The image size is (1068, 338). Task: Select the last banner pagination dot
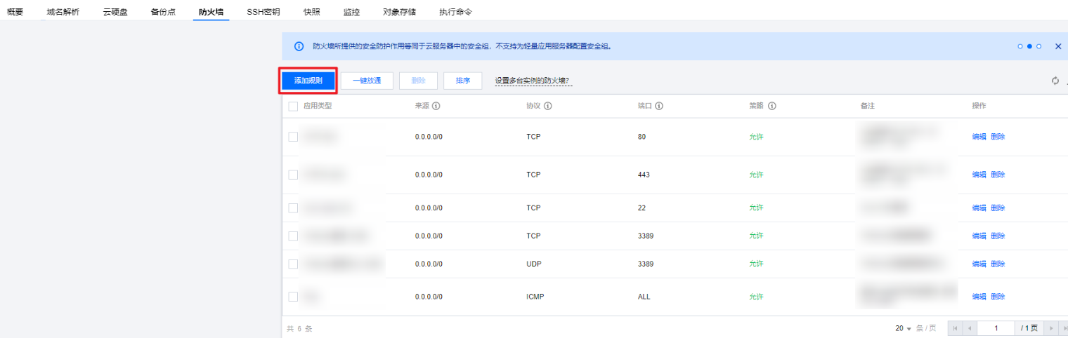1038,46
